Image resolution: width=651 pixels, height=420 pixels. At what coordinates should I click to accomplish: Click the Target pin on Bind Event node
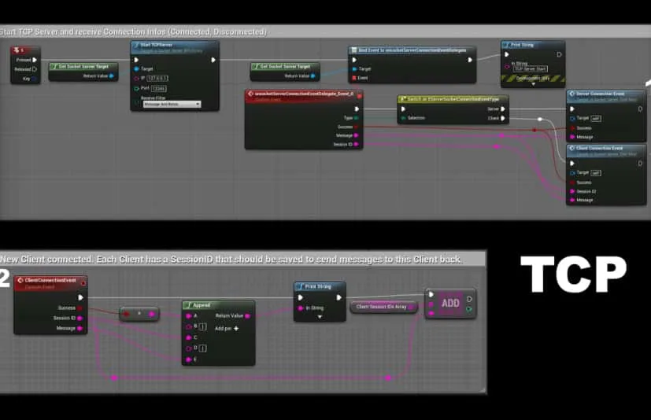point(354,69)
